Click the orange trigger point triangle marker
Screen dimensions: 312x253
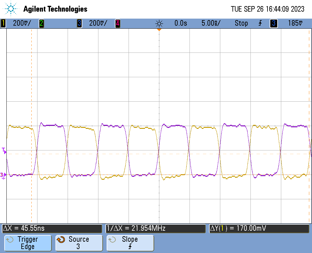(159, 30)
